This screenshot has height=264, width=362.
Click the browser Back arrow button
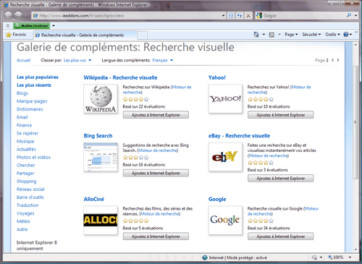click(x=8, y=15)
